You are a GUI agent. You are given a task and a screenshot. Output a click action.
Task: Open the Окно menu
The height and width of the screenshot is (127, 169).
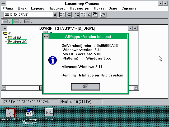[113, 8]
